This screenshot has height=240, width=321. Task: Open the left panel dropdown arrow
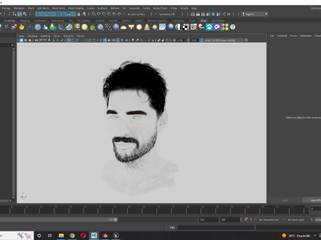[12, 45]
